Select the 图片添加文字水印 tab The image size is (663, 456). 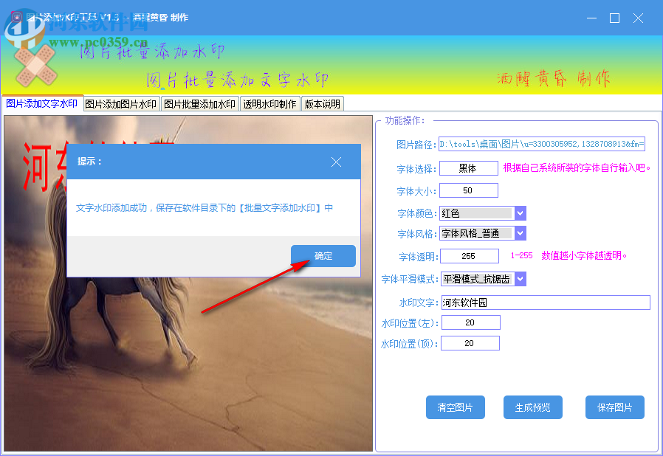tap(41, 103)
